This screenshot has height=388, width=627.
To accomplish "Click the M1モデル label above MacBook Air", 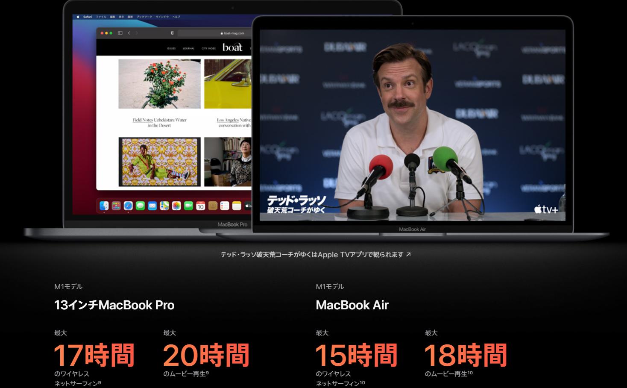I will (330, 287).
